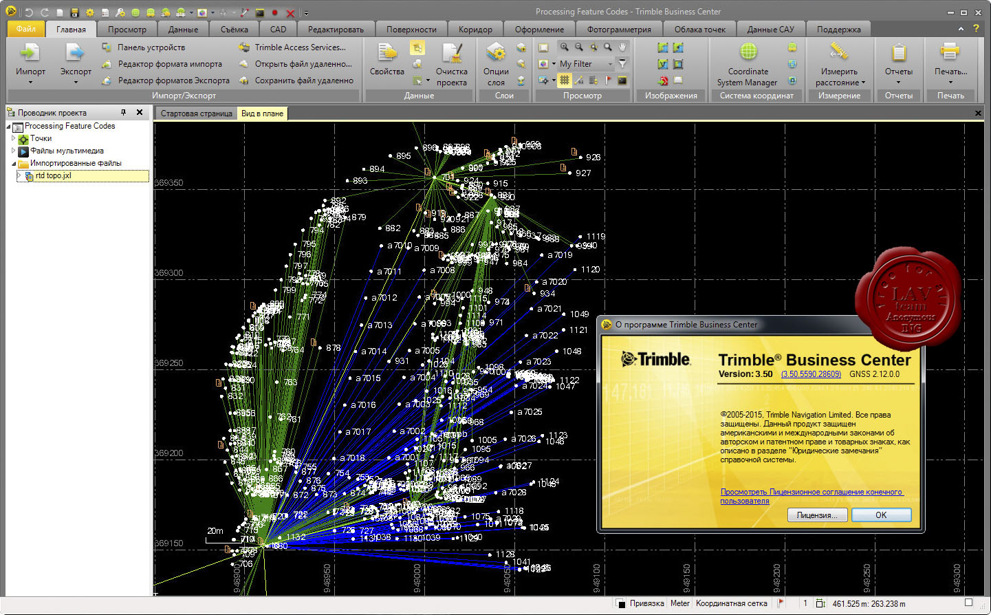Click OK in the about dialog
Image resolution: width=991 pixels, height=615 pixels.
tap(881, 515)
